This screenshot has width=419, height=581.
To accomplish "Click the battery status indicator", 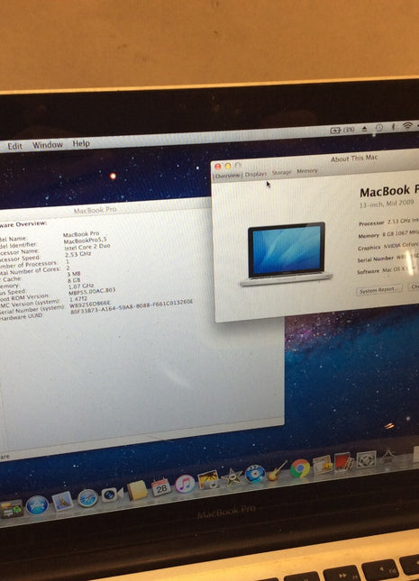I will pyautogui.click(x=342, y=130).
